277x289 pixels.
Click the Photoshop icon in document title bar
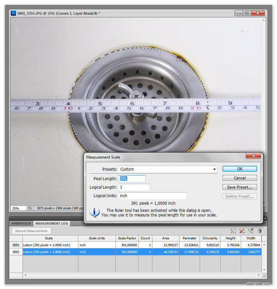(x=13, y=13)
